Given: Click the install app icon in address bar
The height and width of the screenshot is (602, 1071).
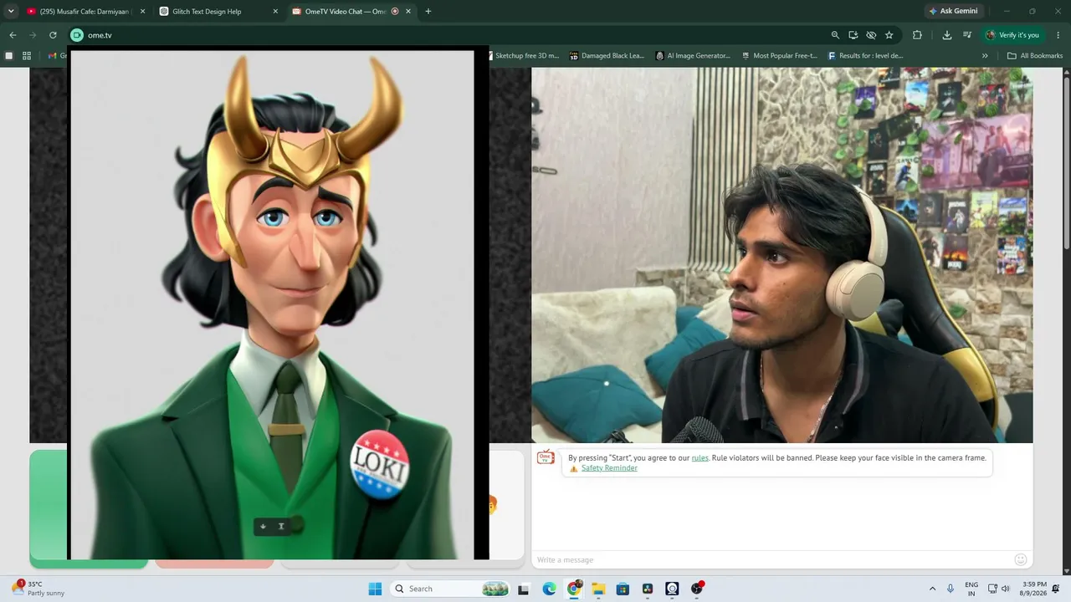Looking at the screenshot, I should pyautogui.click(x=853, y=35).
